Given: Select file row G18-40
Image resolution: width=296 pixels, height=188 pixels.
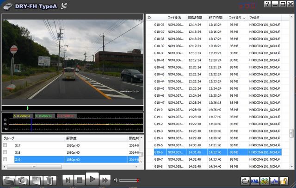Looking at the screenshot, I should (x=217, y=53).
